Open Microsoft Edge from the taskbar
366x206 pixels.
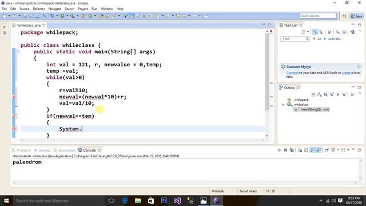click(x=125, y=201)
